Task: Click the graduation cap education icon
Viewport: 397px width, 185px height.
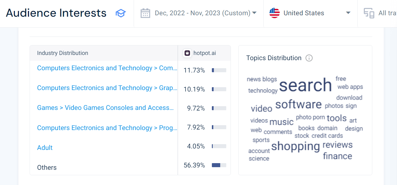Action: pyautogui.click(x=121, y=13)
